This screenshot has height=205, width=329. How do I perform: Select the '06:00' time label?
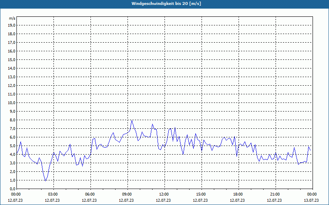89,194
